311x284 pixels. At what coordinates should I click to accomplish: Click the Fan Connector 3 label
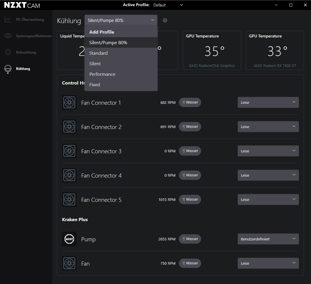(101, 151)
